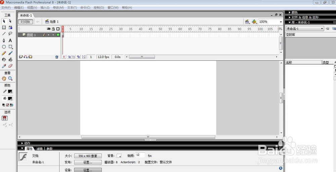
Task: Open the 文件(F) menu
Action: 6,7
